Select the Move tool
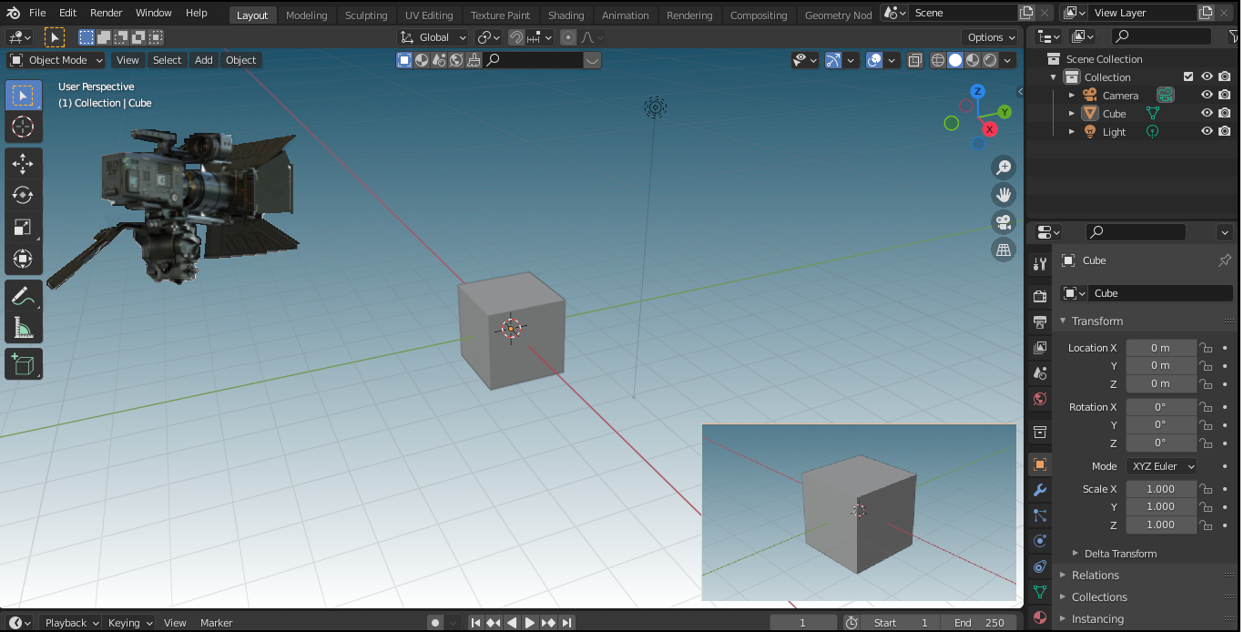Image resolution: width=1244 pixels, height=632 pixels. point(24,164)
